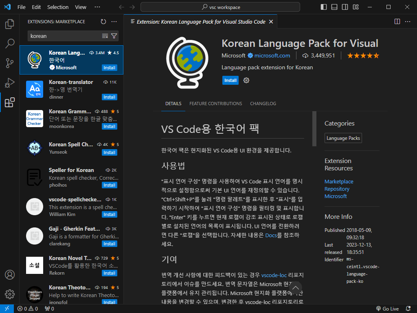Open the Explorer view in activity bar

10,24
